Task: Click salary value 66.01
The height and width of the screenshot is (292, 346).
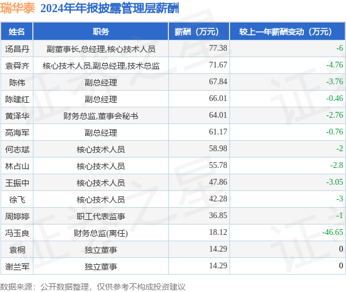Action: click(218, 98)
